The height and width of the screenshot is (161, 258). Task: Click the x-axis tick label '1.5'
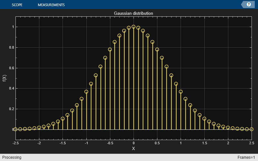(204, 143)
